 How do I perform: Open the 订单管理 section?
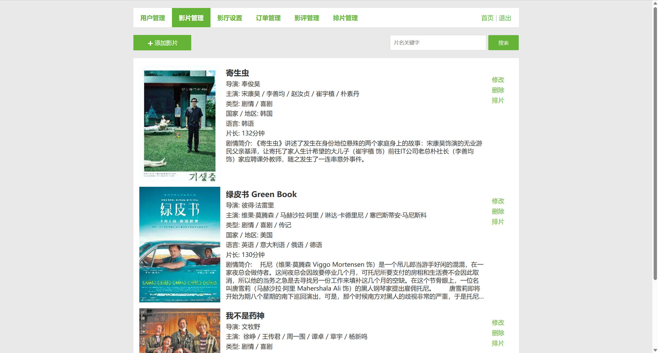pos(268,18)
